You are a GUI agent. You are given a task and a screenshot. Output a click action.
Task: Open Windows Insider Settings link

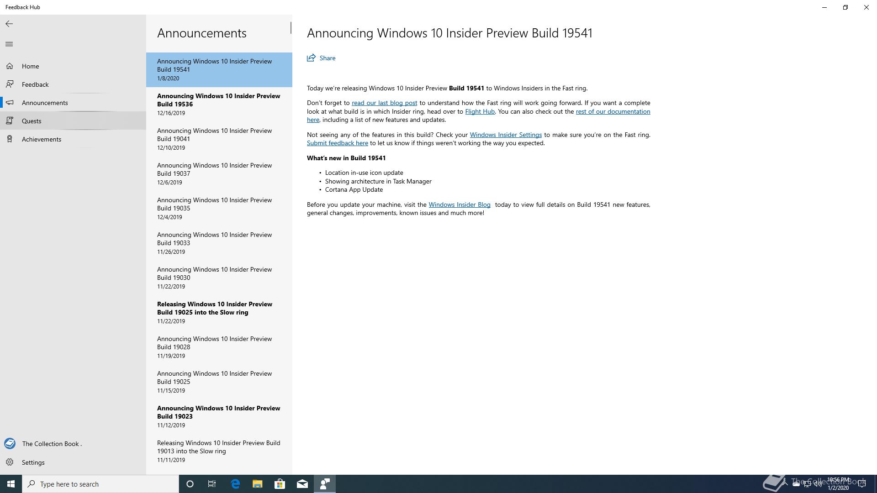click(506, 135)
